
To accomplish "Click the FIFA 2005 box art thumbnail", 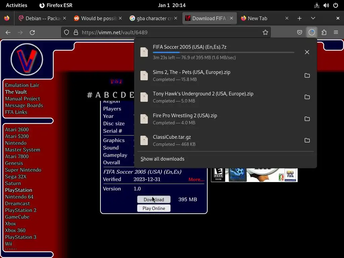I will coord(254,175).
